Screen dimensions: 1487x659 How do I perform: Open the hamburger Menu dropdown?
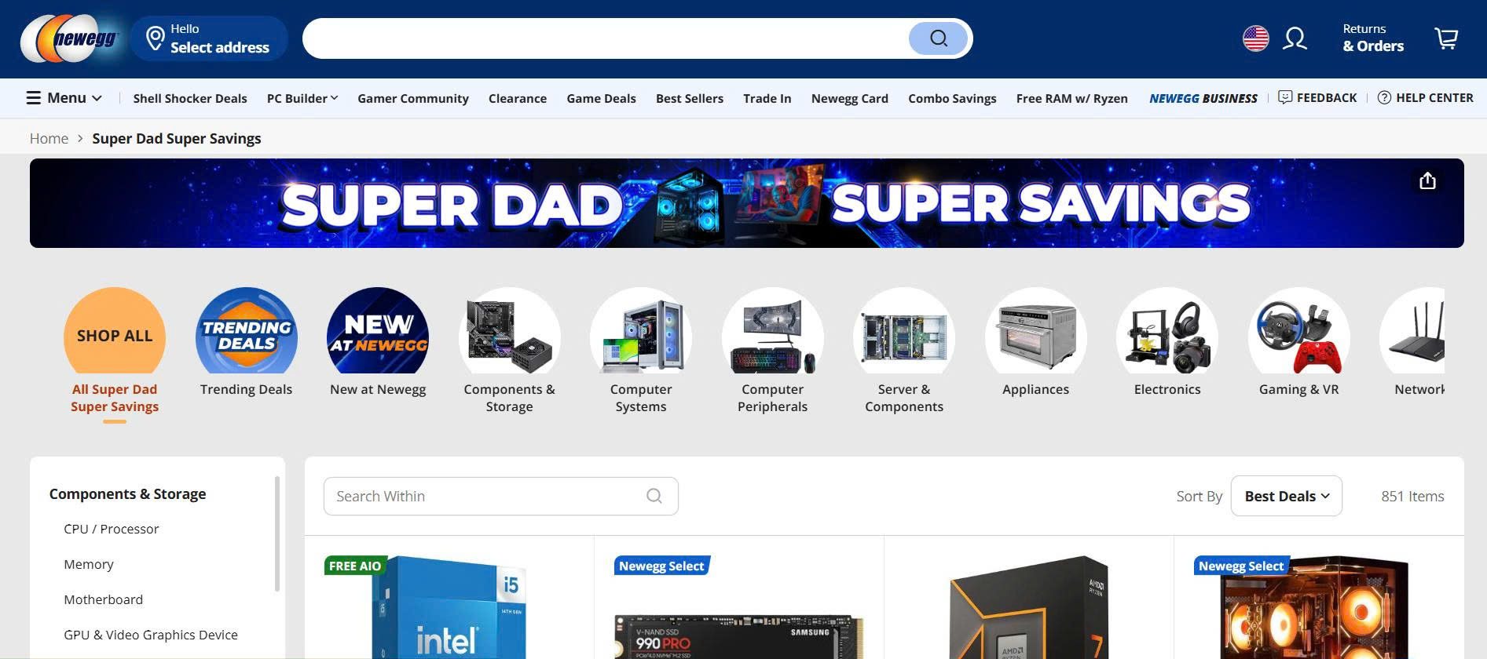tap(64, 98)
